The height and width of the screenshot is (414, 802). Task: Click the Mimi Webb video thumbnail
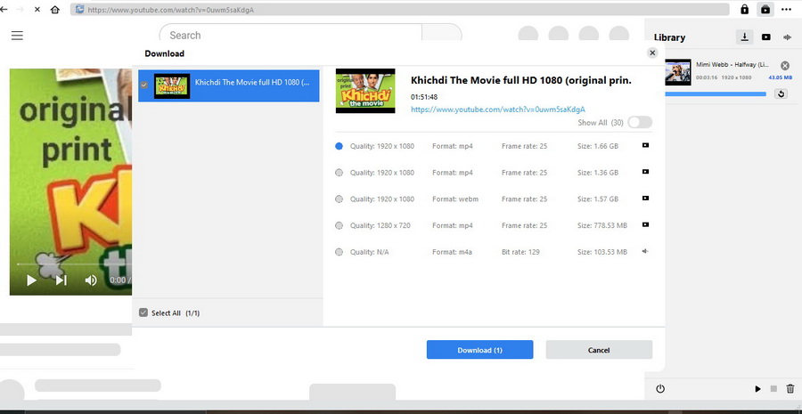click(677, 72)
